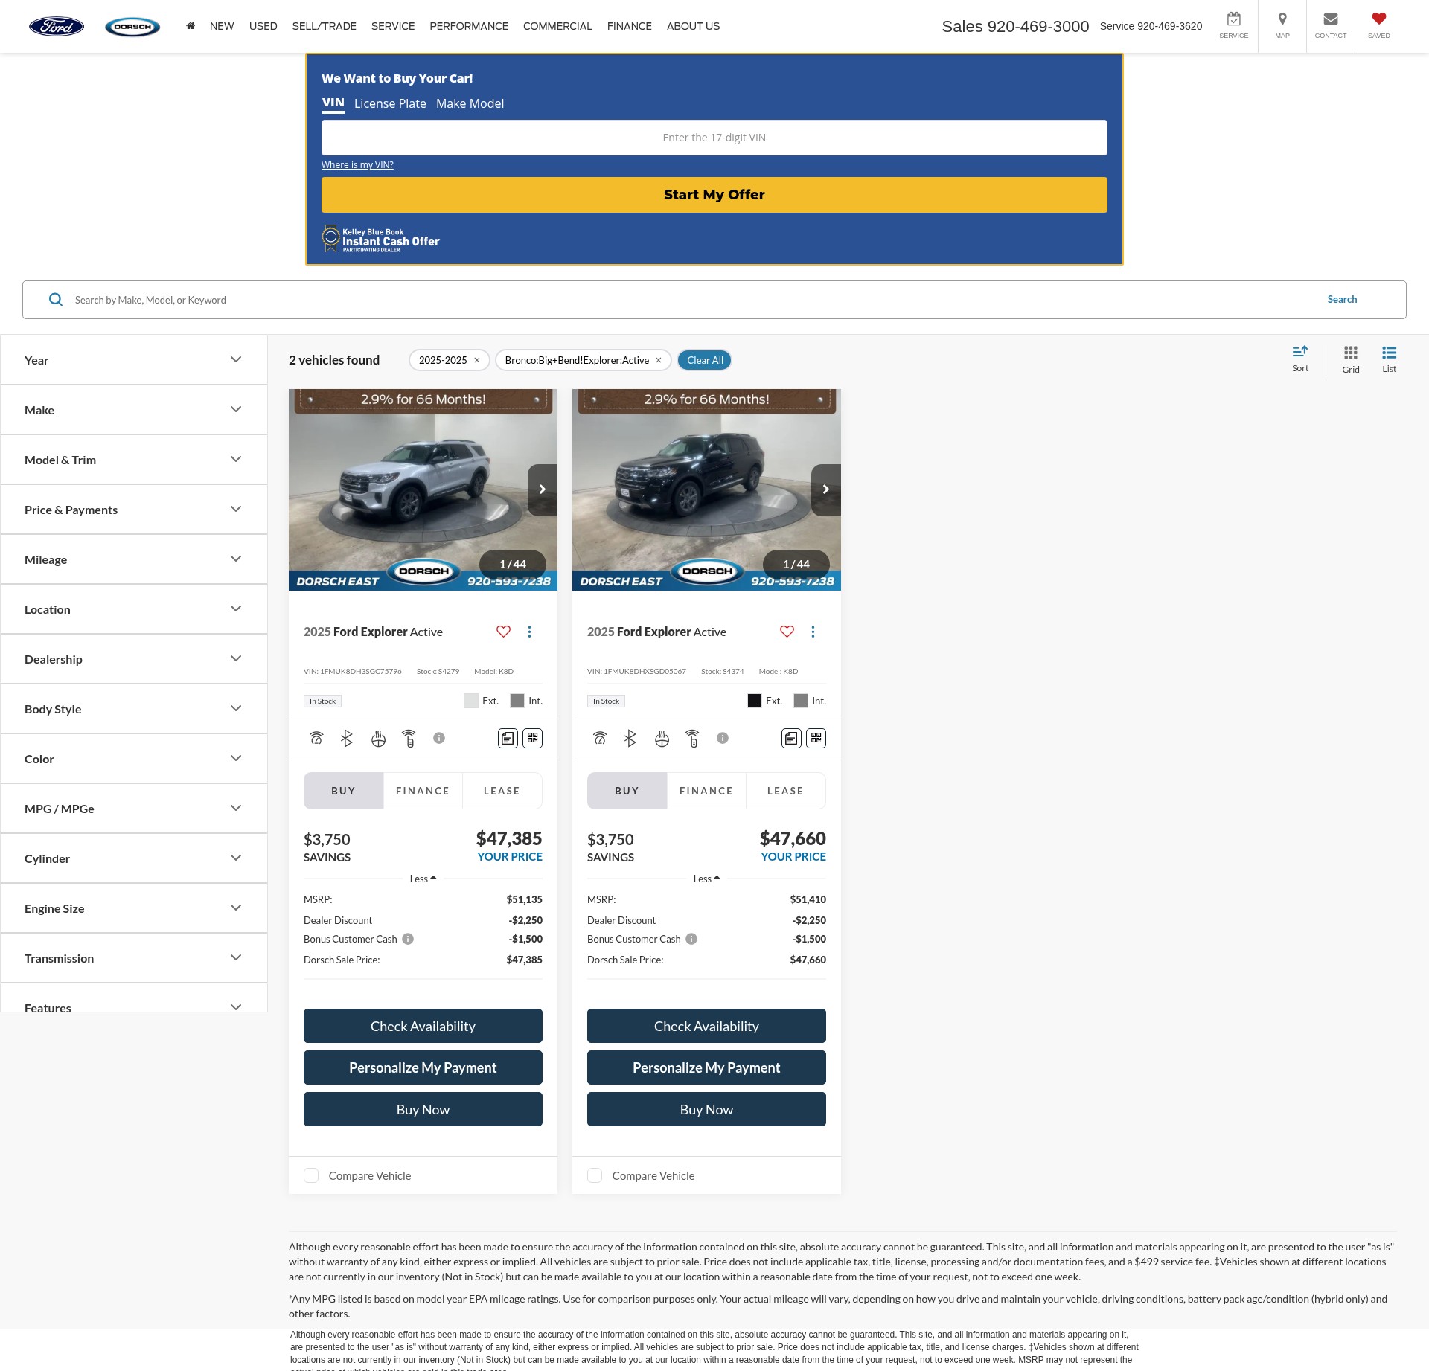This screenshot has height=1371, width=1429.
Task: Click black exterior color swatch on stock S4374
Action: pos(755,701)
